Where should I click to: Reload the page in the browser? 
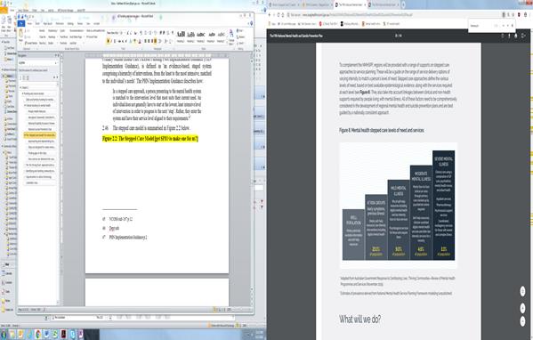pos(279,15)
